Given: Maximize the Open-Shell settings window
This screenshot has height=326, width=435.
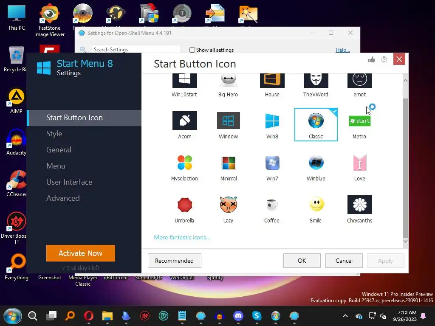Looking at the screenshot, I should (331, 33).
